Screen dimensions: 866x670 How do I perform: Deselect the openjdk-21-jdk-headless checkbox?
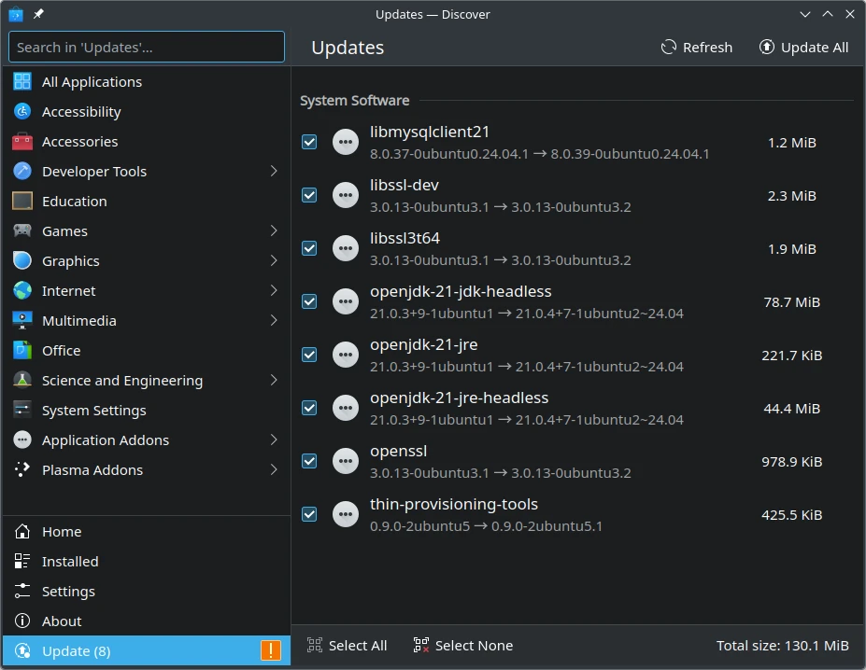[309, 301]
